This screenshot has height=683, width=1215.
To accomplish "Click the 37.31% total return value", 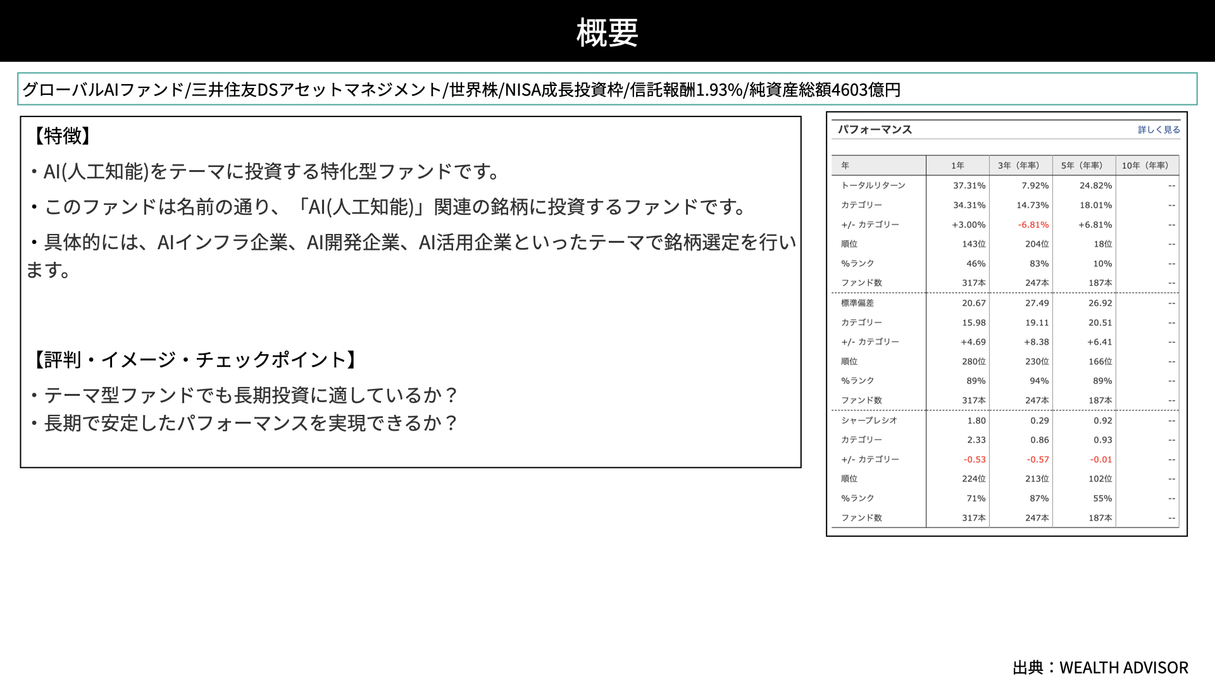I will pyautogui.click(x=969, y=185).
